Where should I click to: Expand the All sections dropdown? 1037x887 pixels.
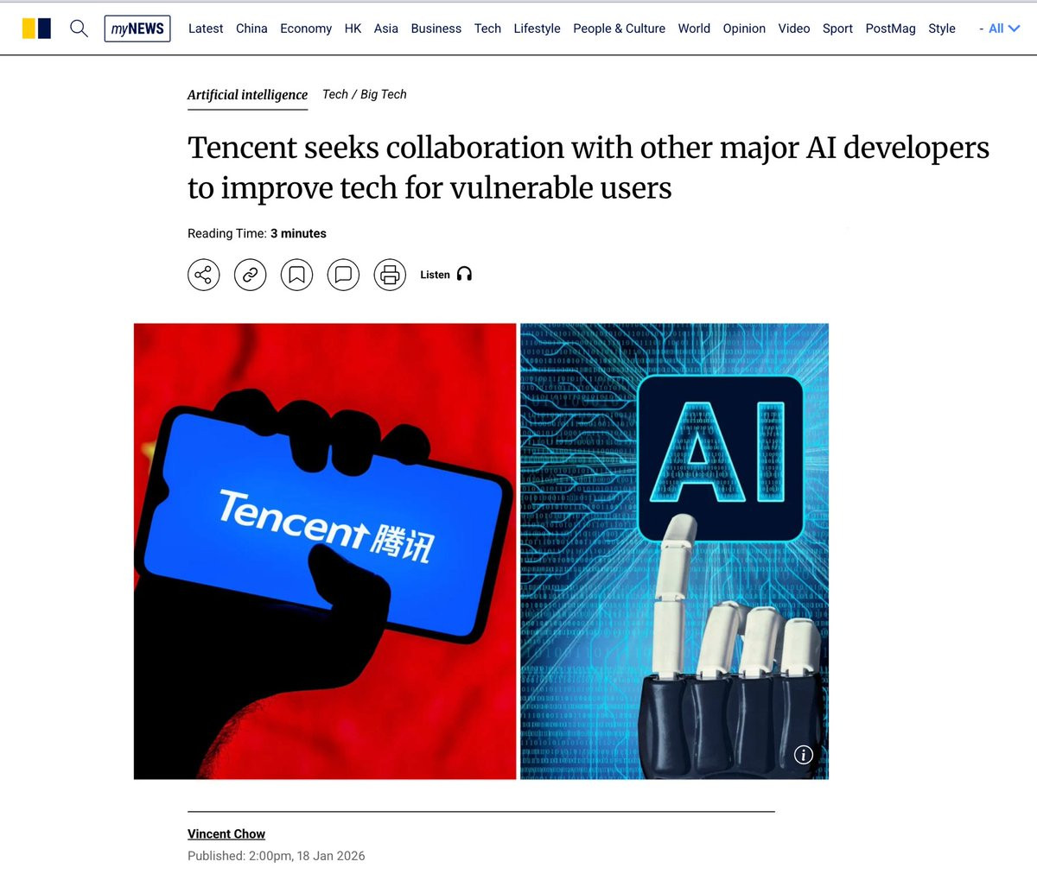click(1000, 29)
